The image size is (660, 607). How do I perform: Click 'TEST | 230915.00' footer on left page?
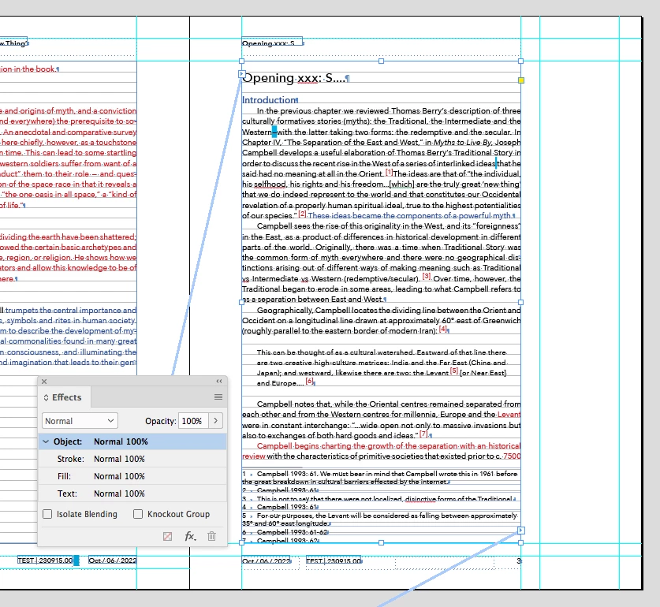[45, 560]
